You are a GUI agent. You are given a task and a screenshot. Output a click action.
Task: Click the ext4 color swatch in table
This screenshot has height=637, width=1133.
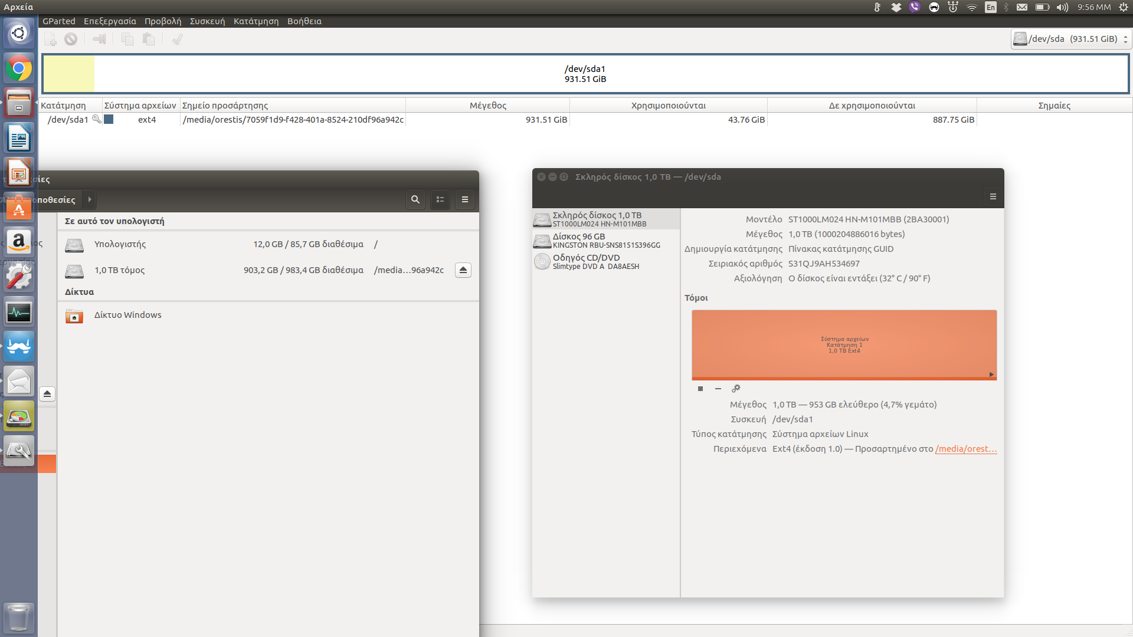click(x=109, y=119)
